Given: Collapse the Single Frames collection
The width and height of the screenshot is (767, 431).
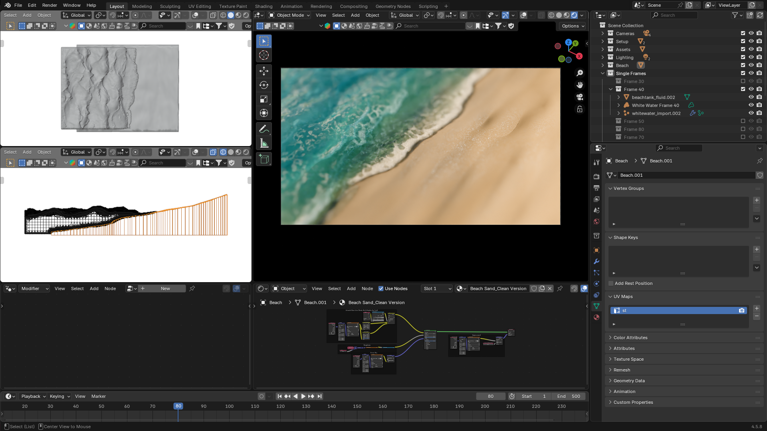Looking at the screenshot, I should [603, 73].
